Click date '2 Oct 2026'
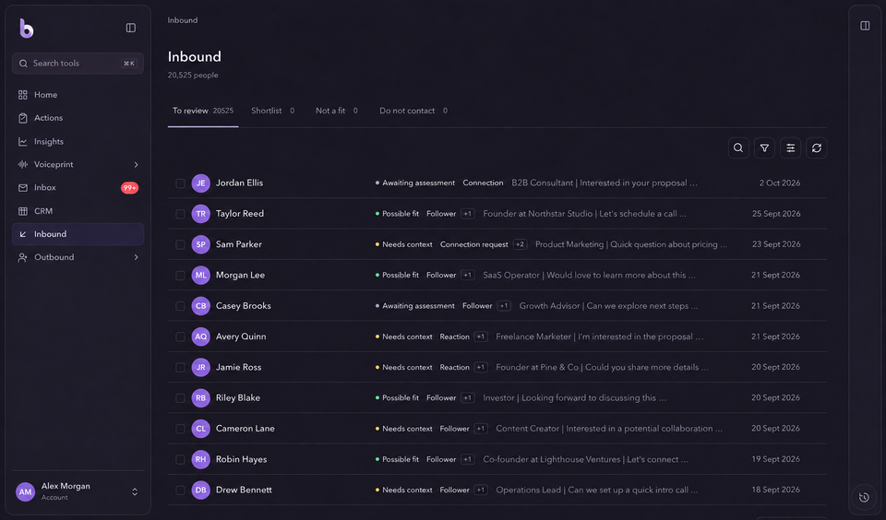 tap(779, 183)
